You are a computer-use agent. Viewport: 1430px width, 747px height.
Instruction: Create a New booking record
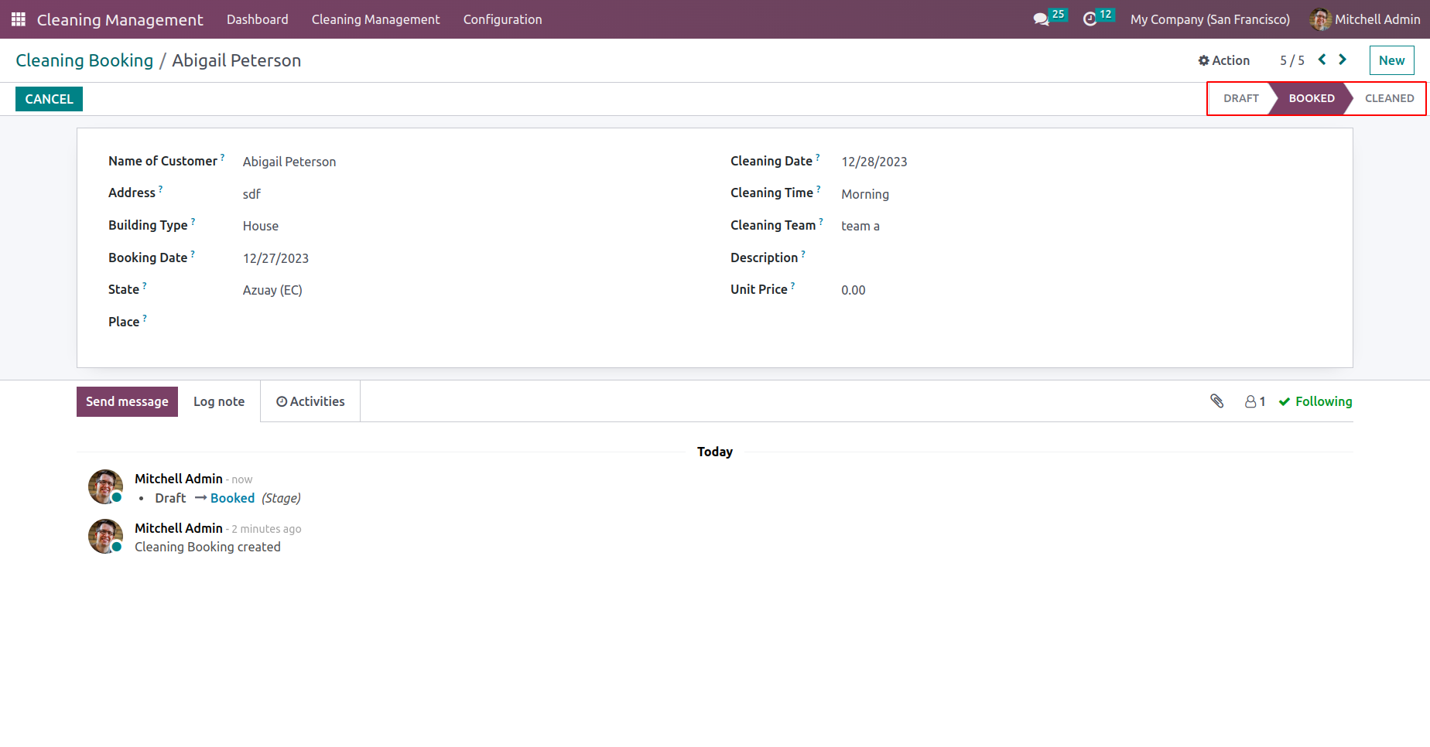tap(1391, 60)
